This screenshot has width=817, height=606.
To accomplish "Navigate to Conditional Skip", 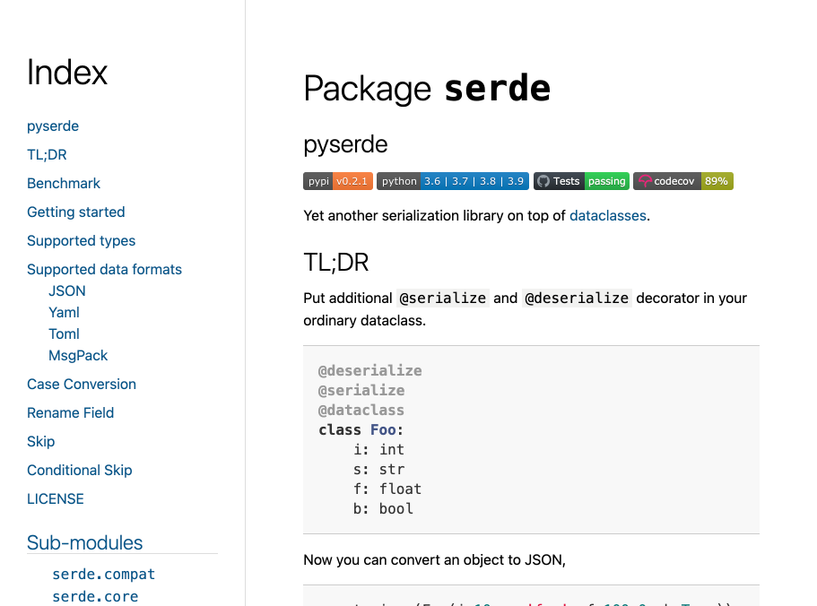I will tap(79, 470).
